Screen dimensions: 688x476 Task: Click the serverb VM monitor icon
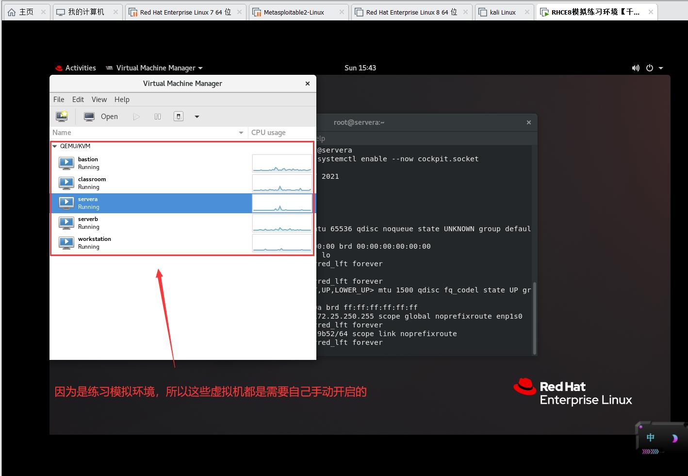66,223
